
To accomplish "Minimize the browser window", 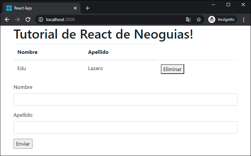I will pos(213,5).
